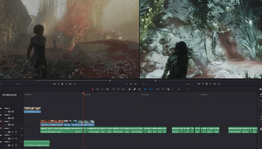Timeline viewer: click transform overlay icon
This screenshot has width=262, height=149.
coord(143,84)
